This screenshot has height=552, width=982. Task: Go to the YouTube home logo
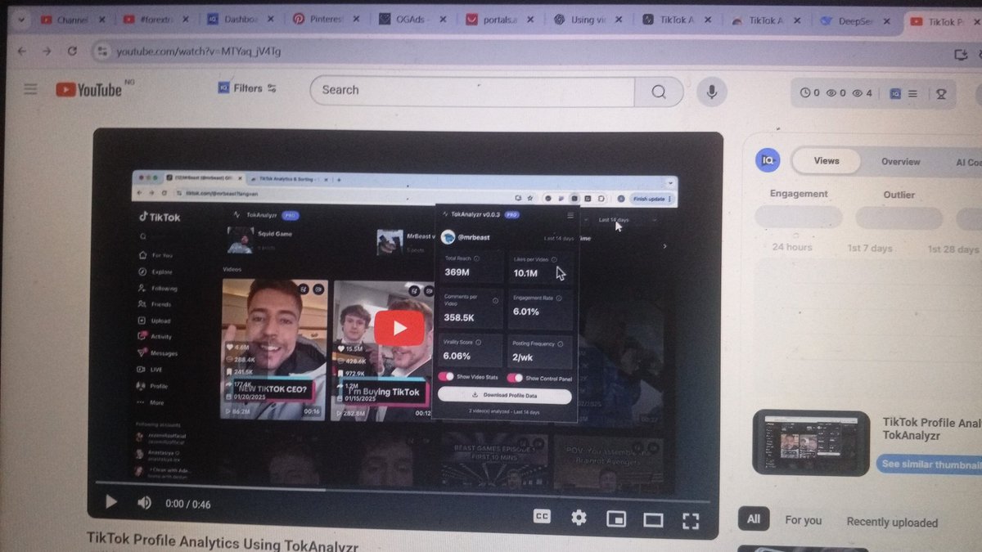click(88, 89)
